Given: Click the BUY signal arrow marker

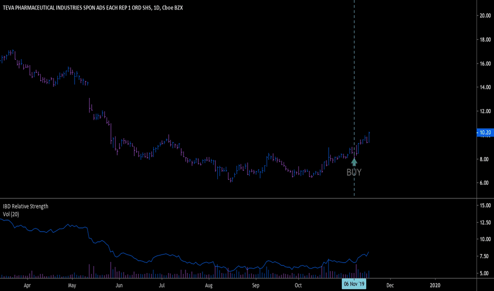Looking at the screenshot, I should (x=354, y=162).
